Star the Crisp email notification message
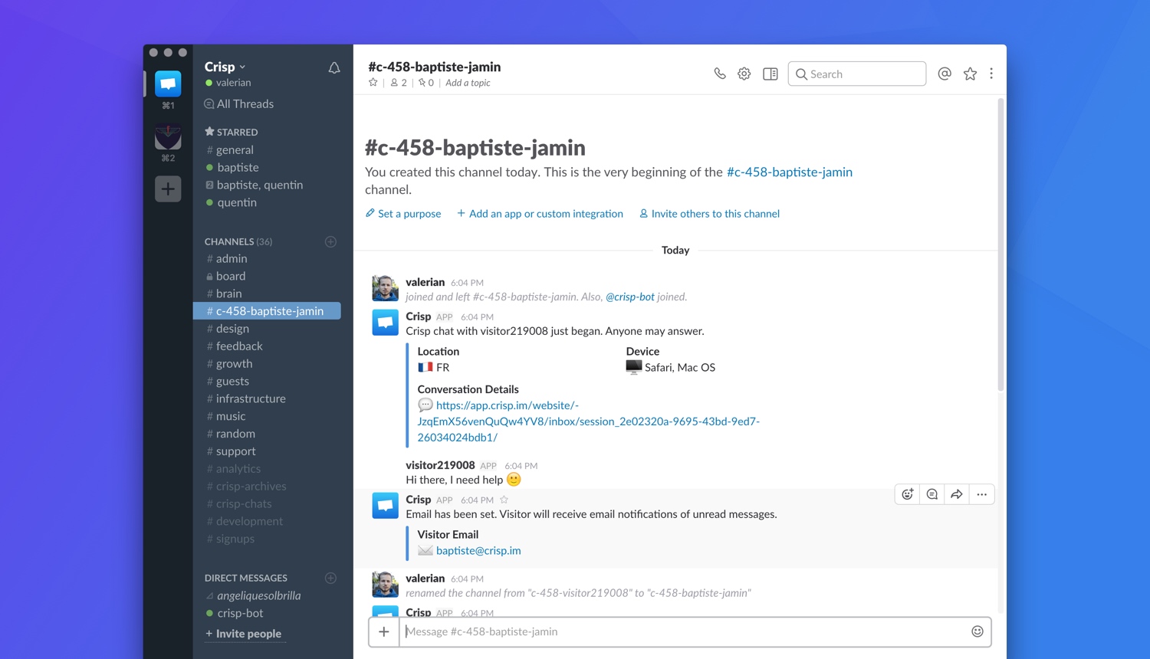This screenshot has height=659, width=1150. pyautogui.click(x=504, y=500)
